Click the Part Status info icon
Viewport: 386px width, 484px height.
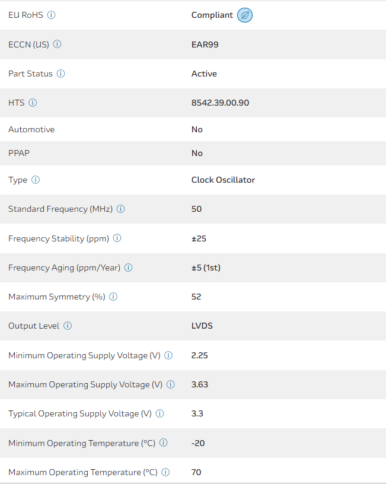[x=61, y=74]
